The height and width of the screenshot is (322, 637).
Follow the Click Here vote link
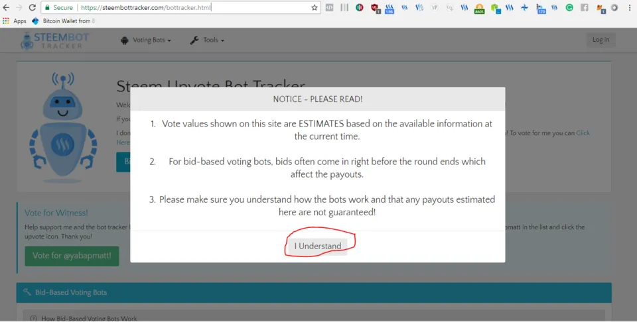coord(583,133)
